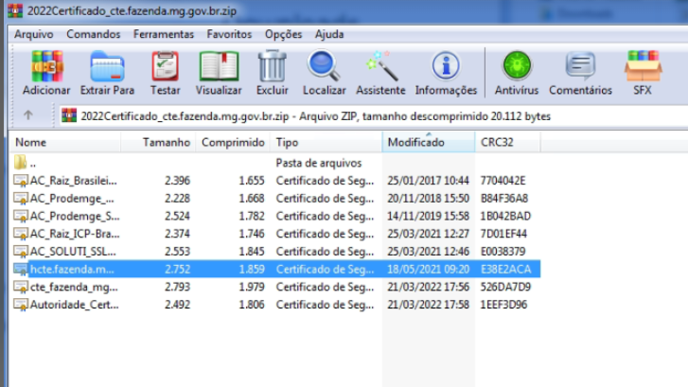Select highlighted file hcte.fazenda.m...
Viewport: 688px width, 387px height.
72,269
